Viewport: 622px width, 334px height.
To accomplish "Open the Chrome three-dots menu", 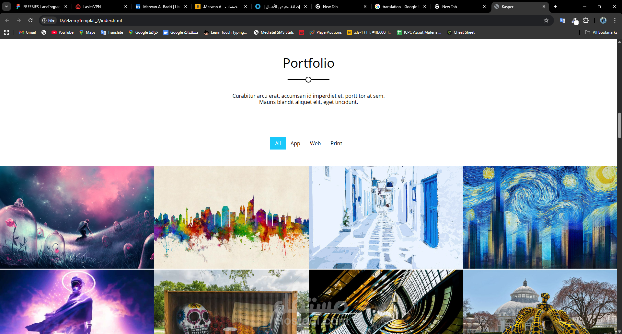I will click(615, 20).
